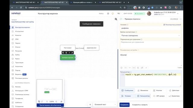This screenshot has width=193, height=108.
Task: Click the redo icon under the minimap
Action: [x=42, y=101]
